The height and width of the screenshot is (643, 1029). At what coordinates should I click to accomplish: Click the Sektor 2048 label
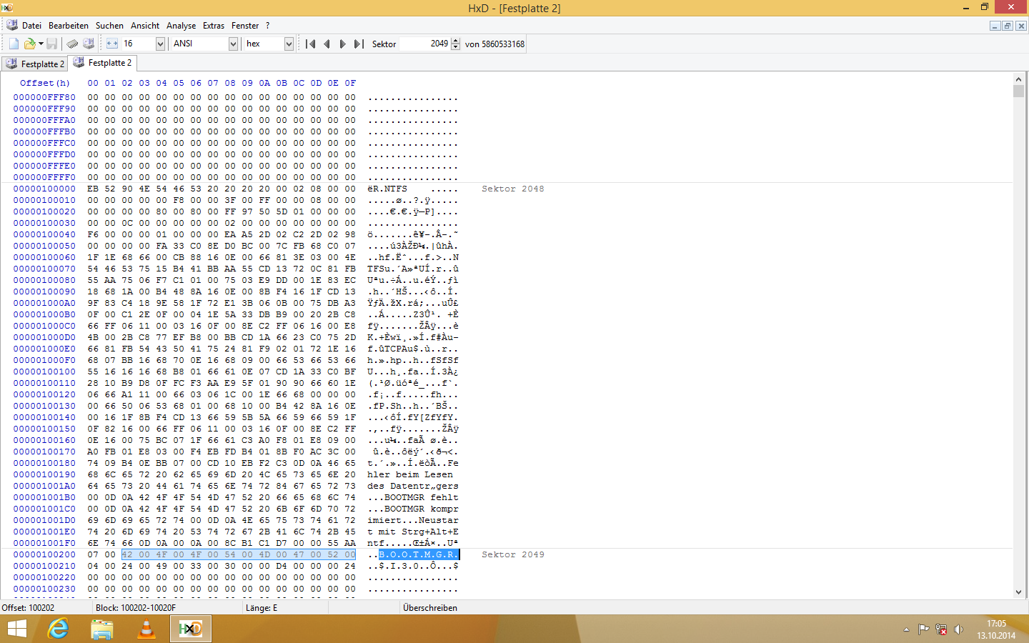[x=512, y=189]
